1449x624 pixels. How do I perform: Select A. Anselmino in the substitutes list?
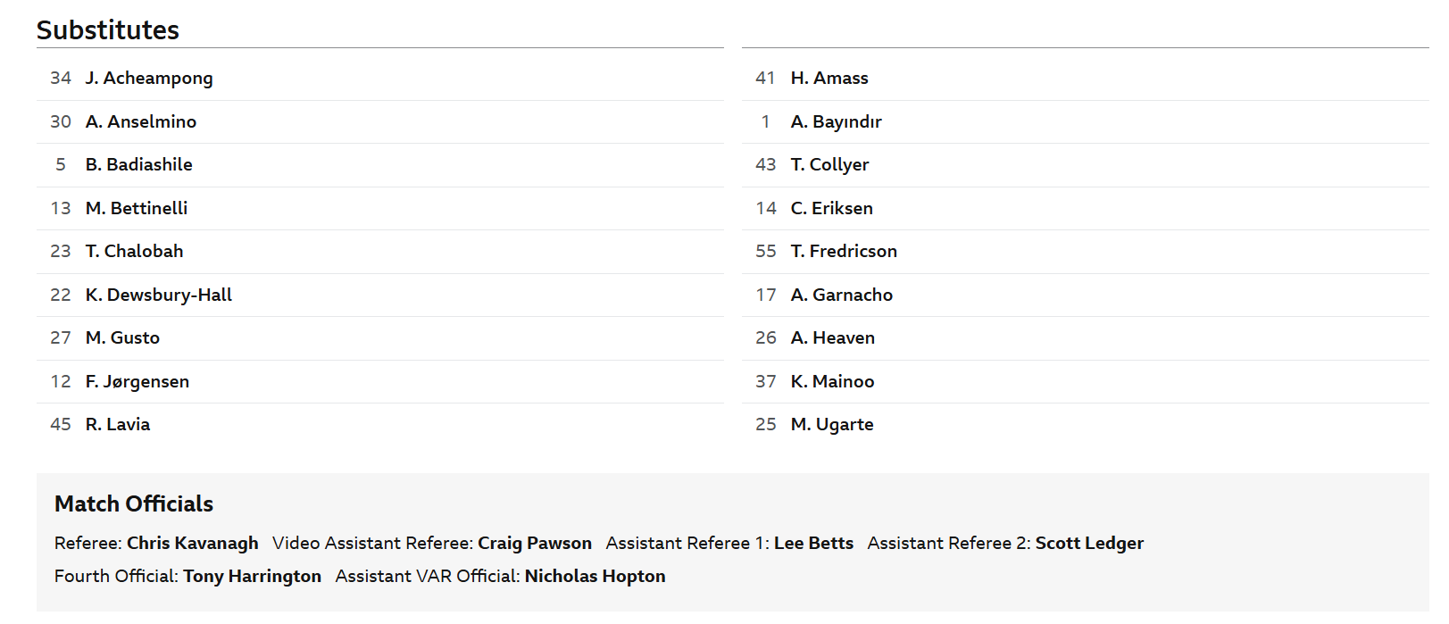coord(141,121)
